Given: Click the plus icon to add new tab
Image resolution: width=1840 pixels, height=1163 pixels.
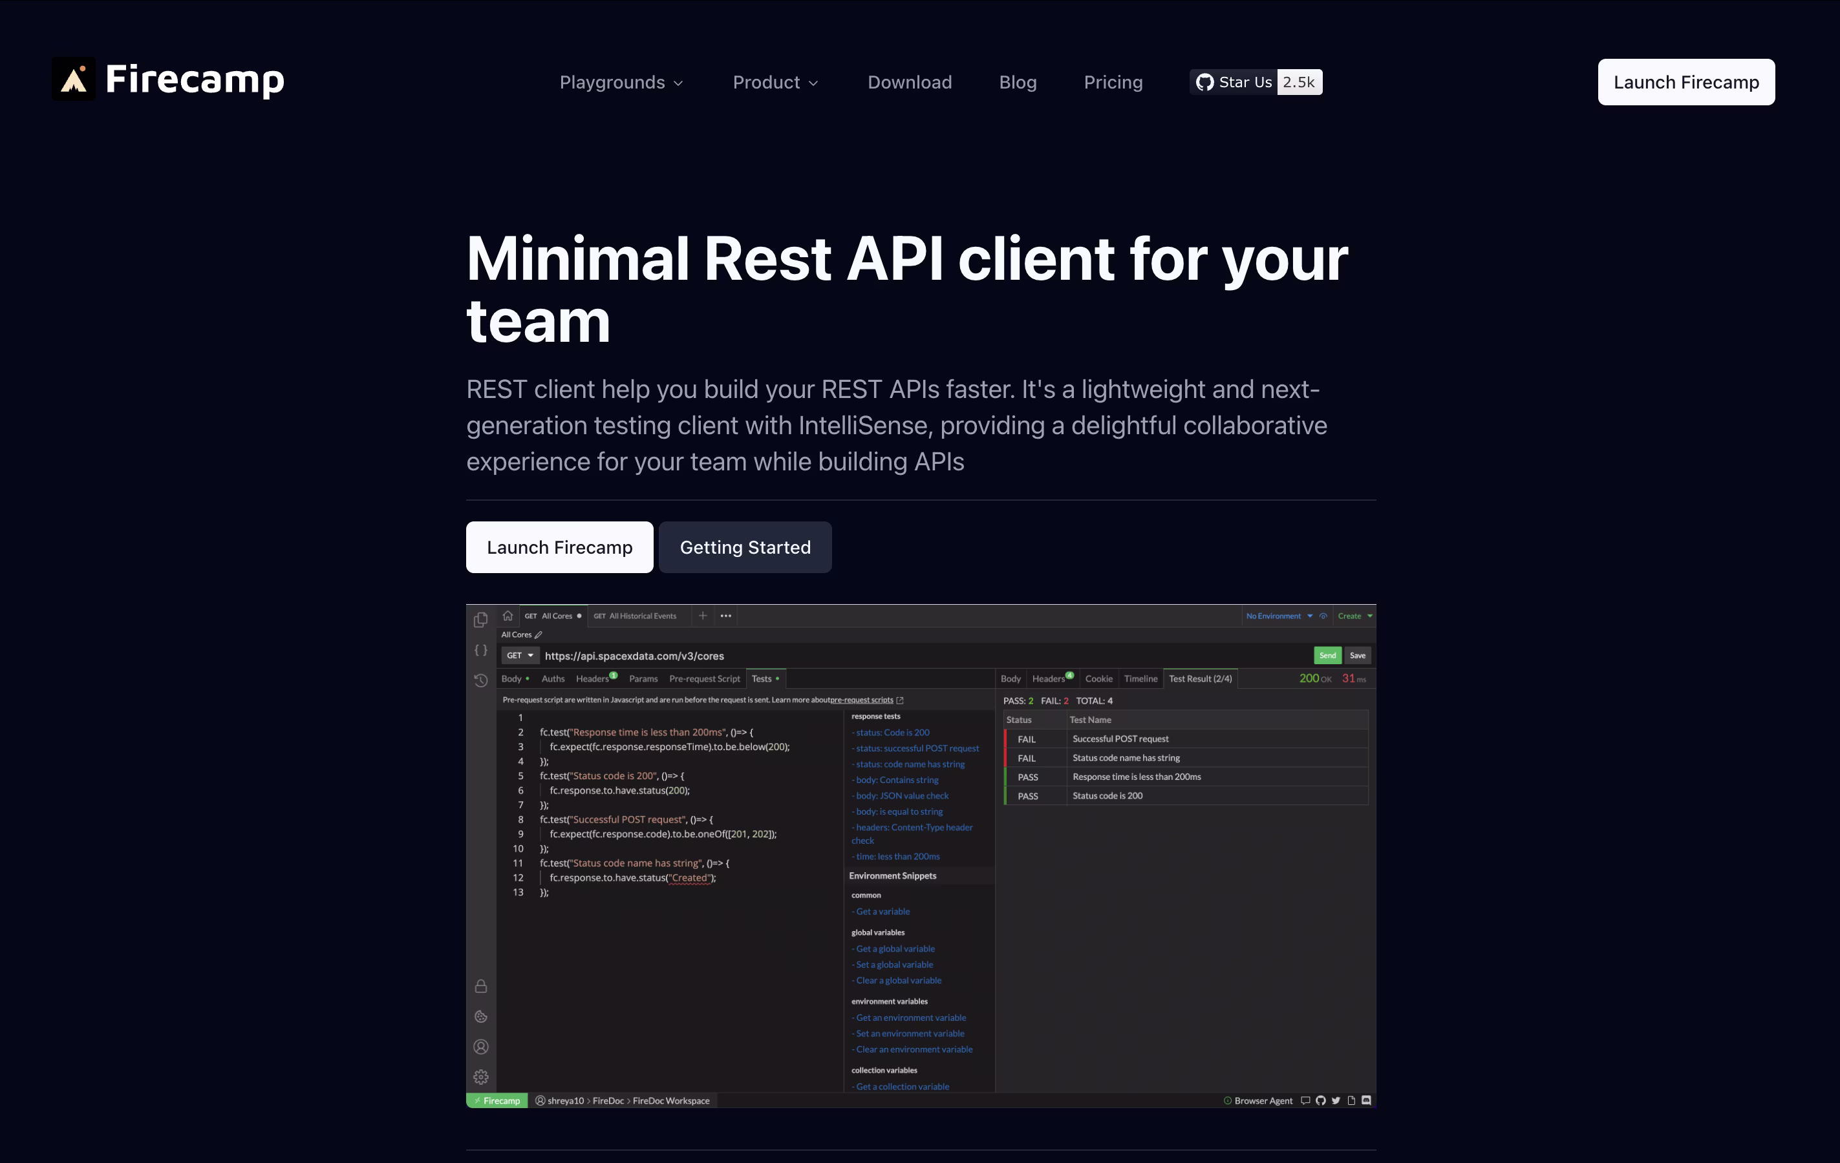Looking at the screenshot, I should coord(702,616).
